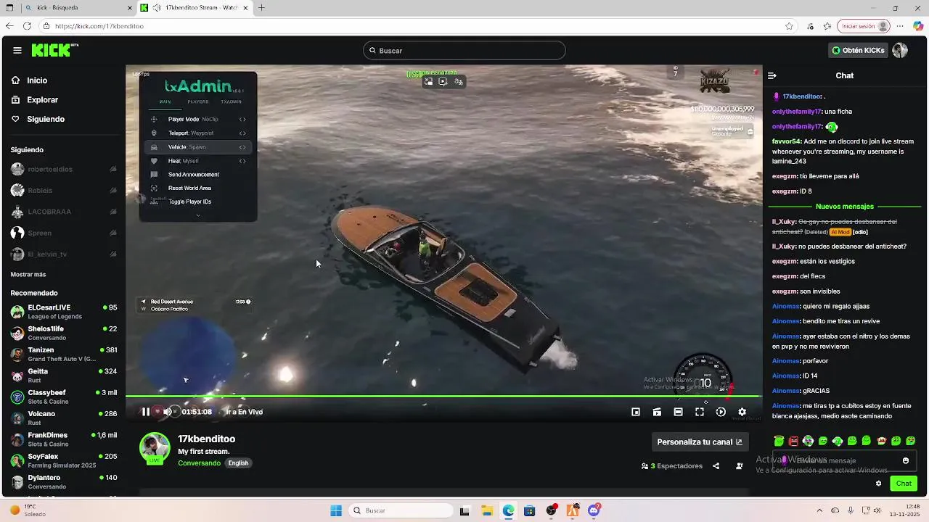Open Microsoft Store from the taskbar
Viewport: 929px width, 522px height.
tap(530, 510)
